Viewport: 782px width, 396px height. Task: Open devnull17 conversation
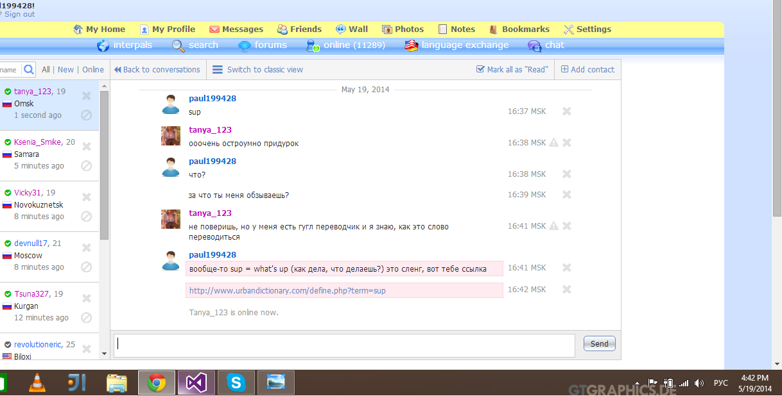pos(49,257)
